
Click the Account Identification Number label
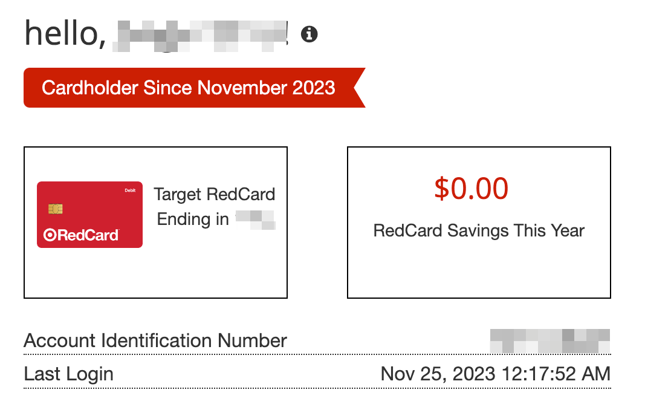155,341
